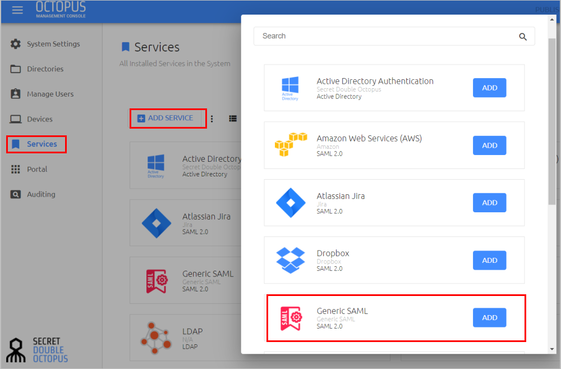The width and height of the screenshot is (561, 369).
Task: Click Generic SAML icon in dialog
Action: tap(291, 318)
